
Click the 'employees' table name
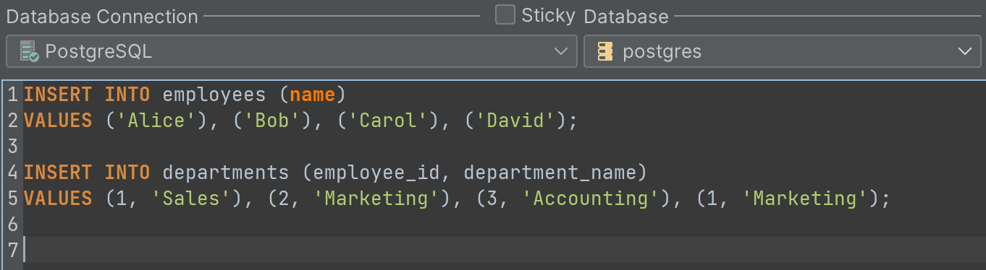click(x=214, y=95)
